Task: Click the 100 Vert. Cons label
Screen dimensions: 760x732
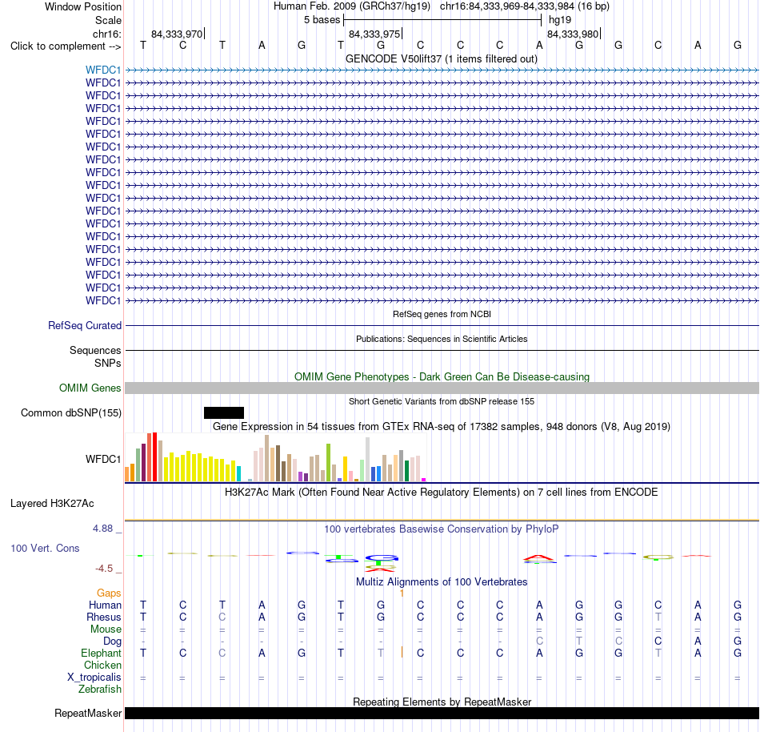Action: point(45,548)
